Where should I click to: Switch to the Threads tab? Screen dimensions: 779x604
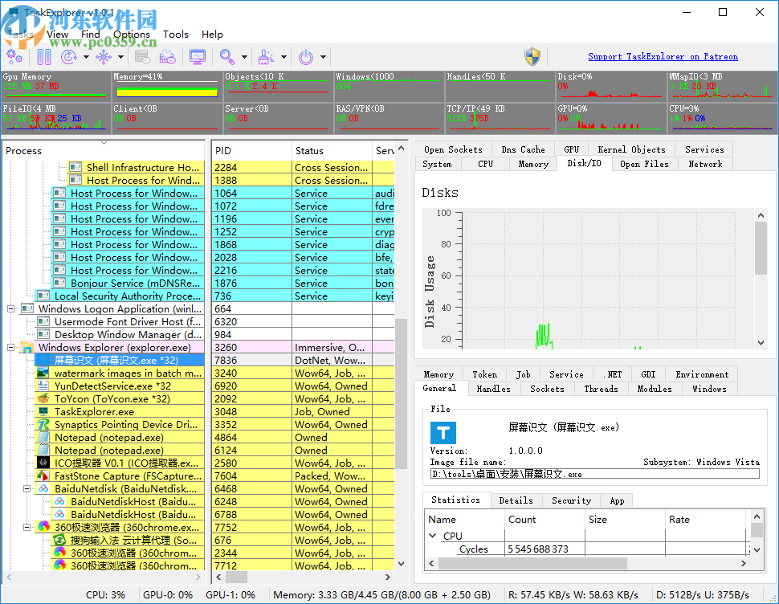[x=601, y=389]
